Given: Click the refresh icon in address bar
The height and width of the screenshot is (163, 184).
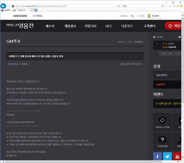Looking at the screenshot, I should point(119,6).
